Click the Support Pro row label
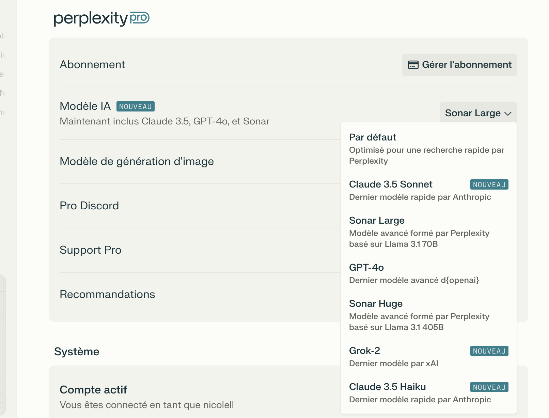The width and height of the screenshot is (549, 418). (x=91, y=250)
